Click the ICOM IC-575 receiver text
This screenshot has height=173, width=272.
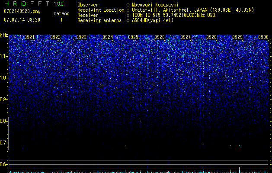(173, 15)
